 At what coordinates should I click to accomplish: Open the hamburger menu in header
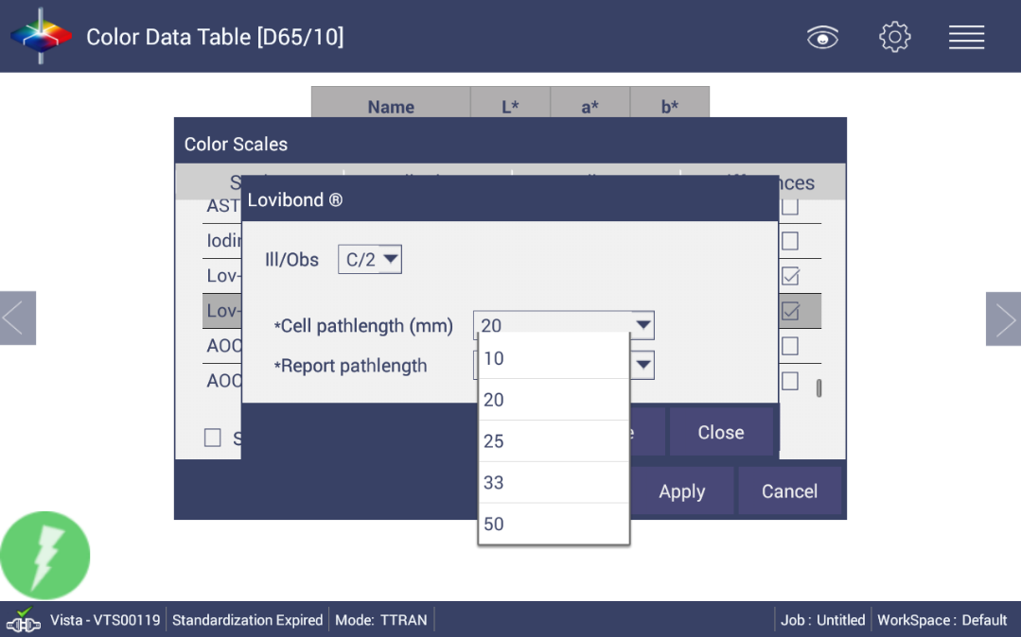966,37
